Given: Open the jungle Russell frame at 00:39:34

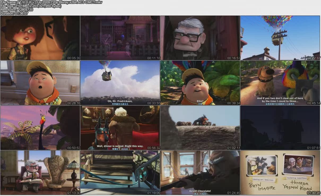Looking at the screenshot, I should 200,83.
